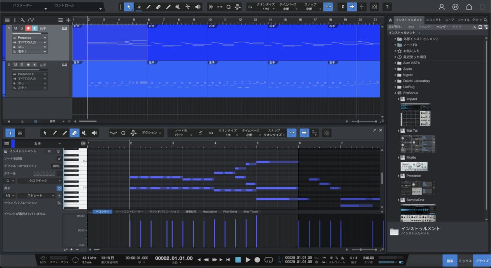Open the アクション dropdown in the editor
491x268 pixels.
152,133
